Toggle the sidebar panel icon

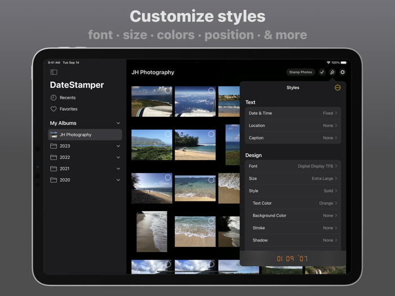[54, 72]
